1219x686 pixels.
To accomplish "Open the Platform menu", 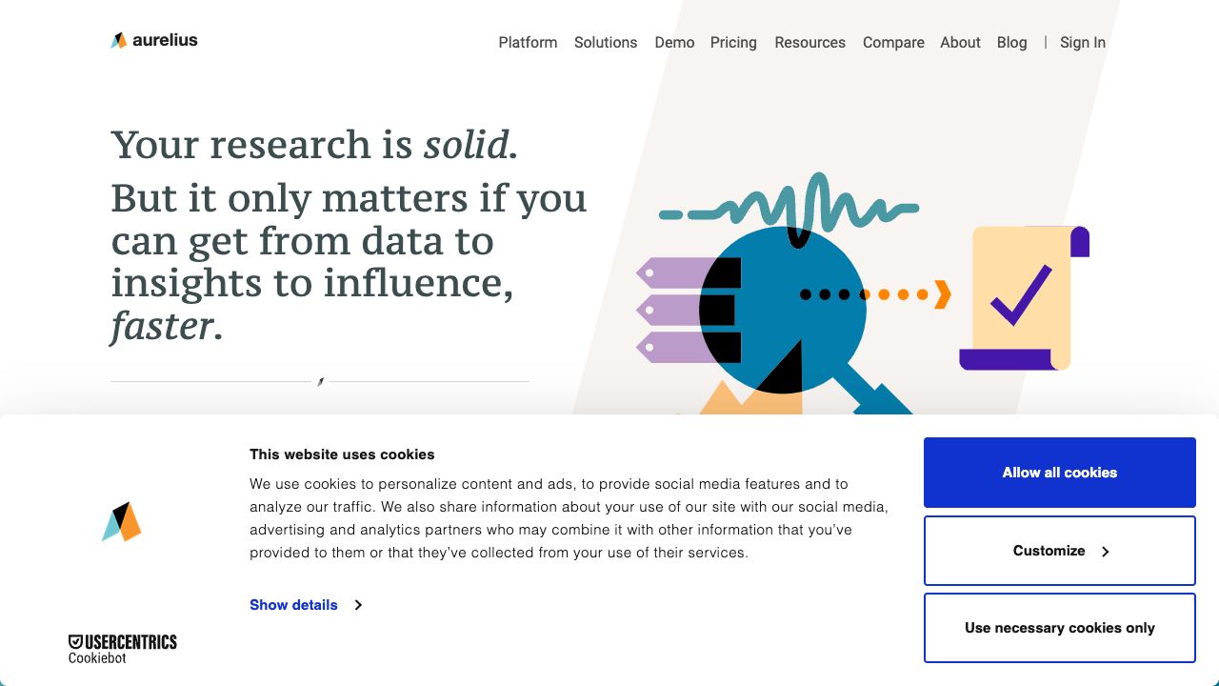I will (528, 43).
